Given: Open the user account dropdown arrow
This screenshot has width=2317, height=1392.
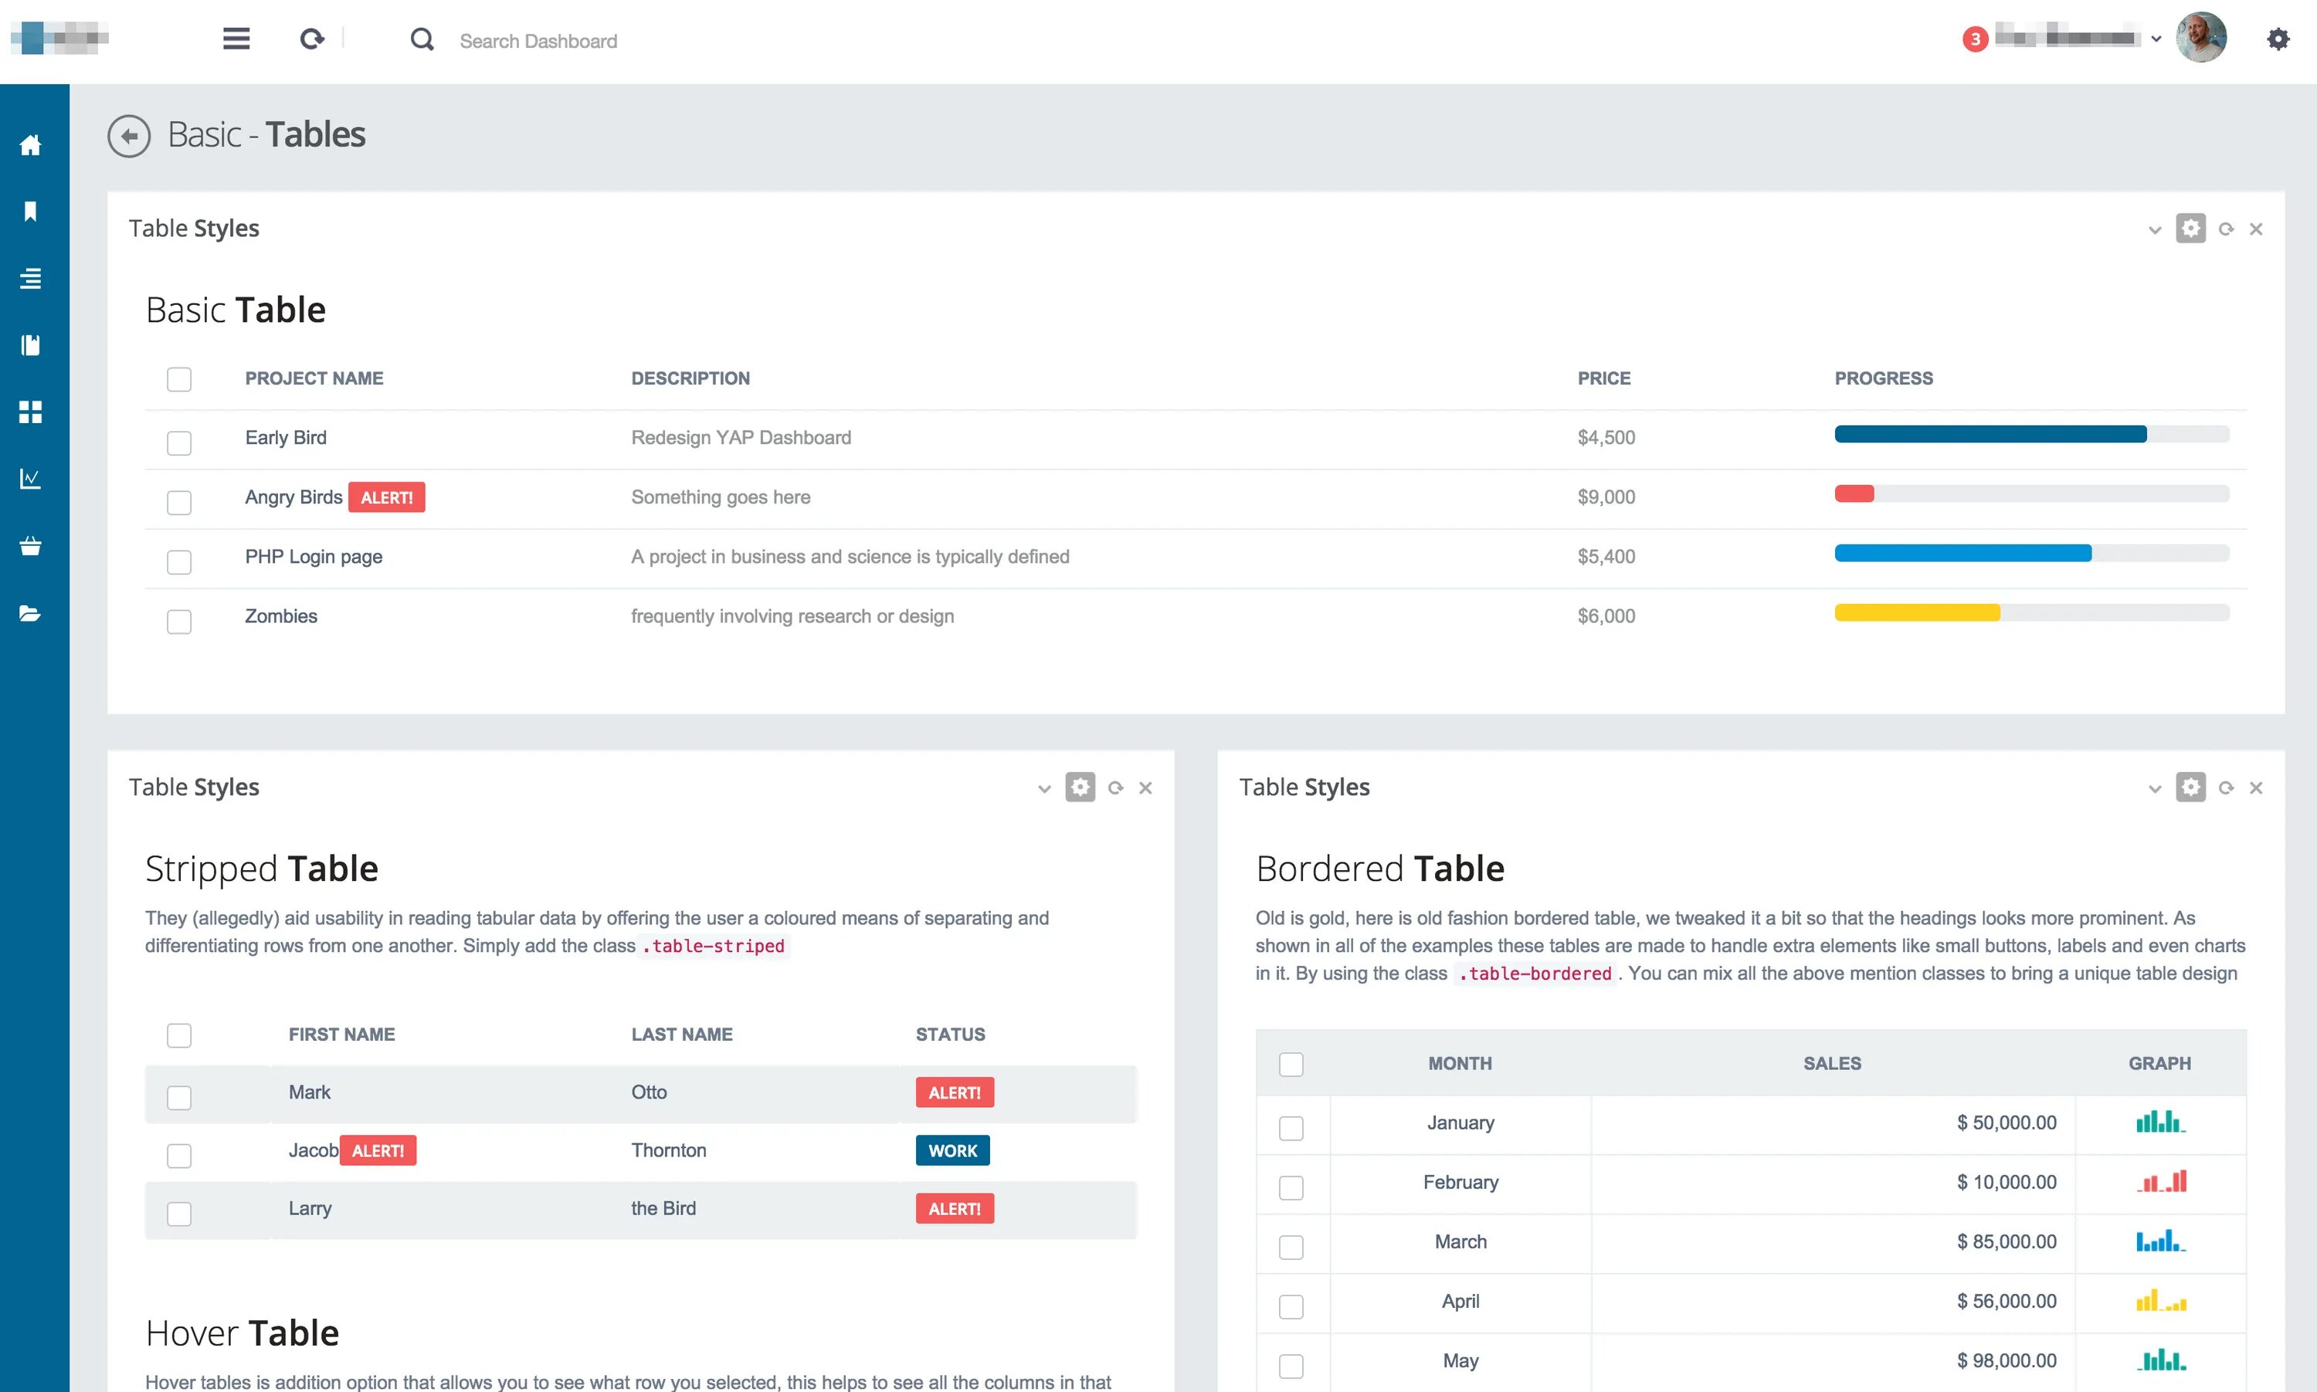Looking at the screenshot, I should 2156,39.
